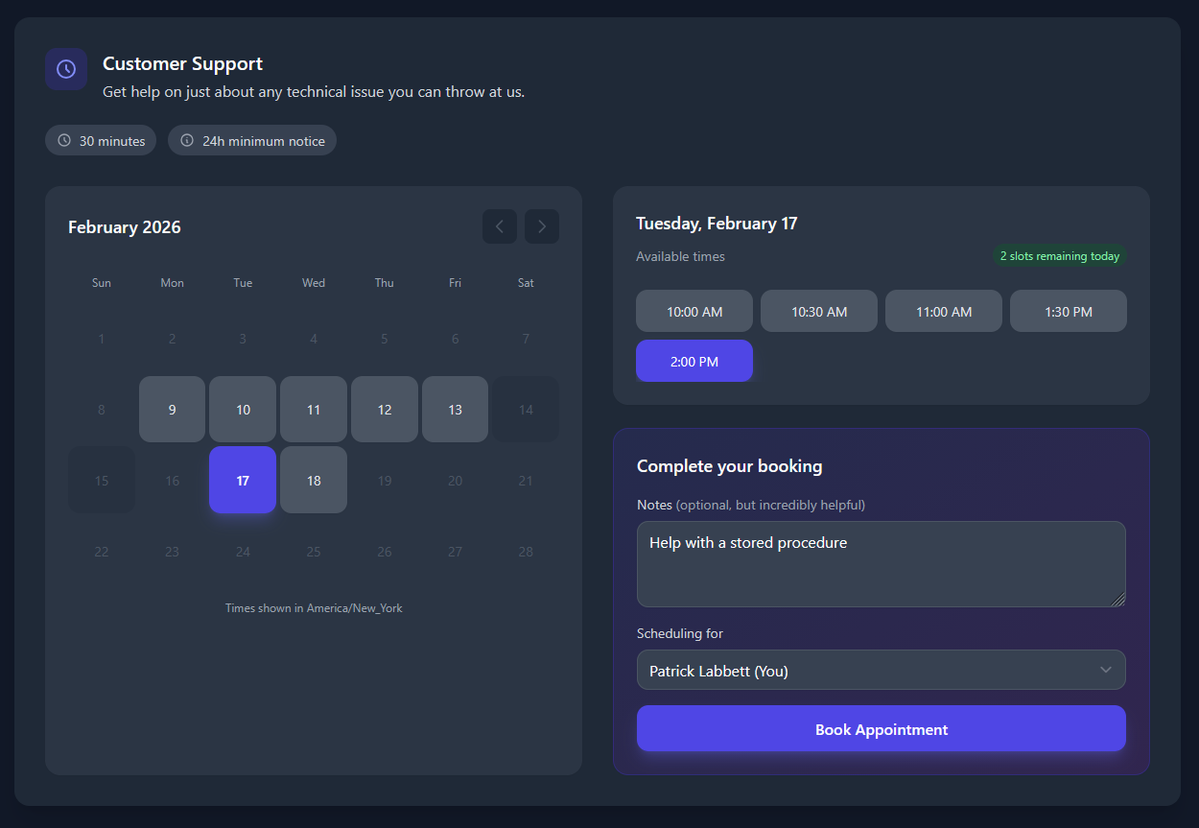Image resolution: width=1199 pixels, height=828 pixels.
Task: Book the appointment
Action: point(881,729)
